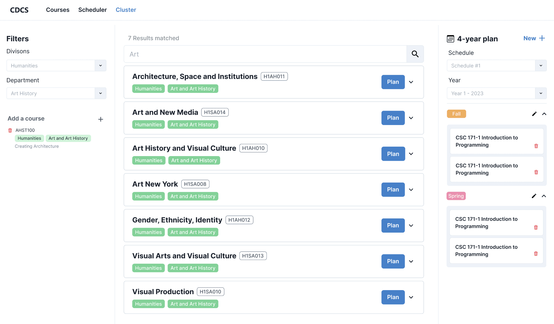Remove second Spring CSC 171-1 course
Screen dimensions: 554x324
click(536, 253)
